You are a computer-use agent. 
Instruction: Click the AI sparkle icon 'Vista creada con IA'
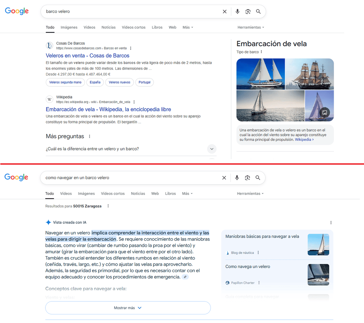coord(48,222)
